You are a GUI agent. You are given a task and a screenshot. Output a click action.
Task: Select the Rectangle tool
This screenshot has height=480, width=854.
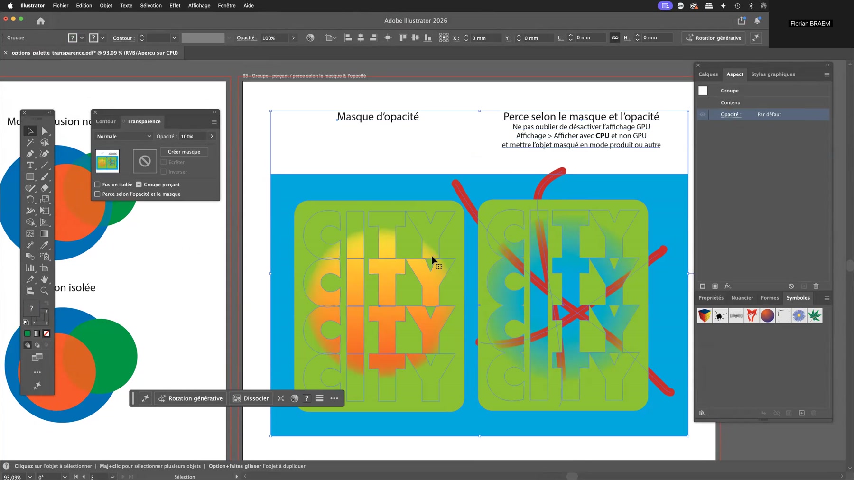pyautogui.click(x=30, y=176)
